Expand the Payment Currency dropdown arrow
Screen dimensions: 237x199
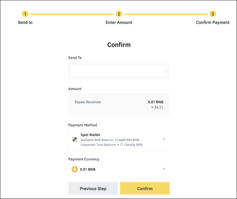(x=164, y=169)
